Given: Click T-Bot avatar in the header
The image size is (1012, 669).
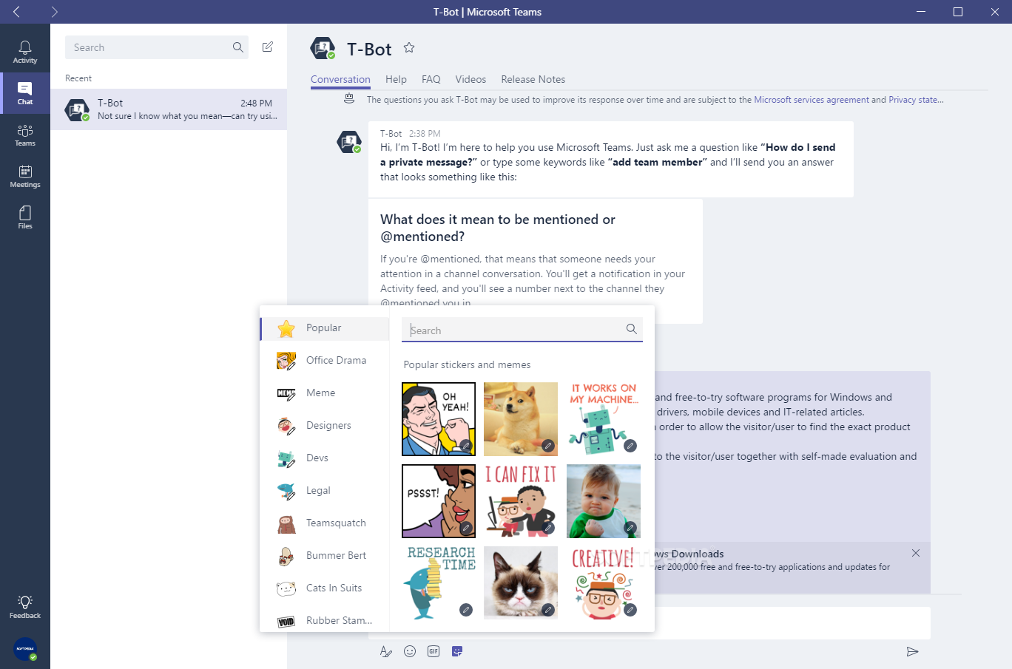Looking at the screenshot, I should coord(323,48).
